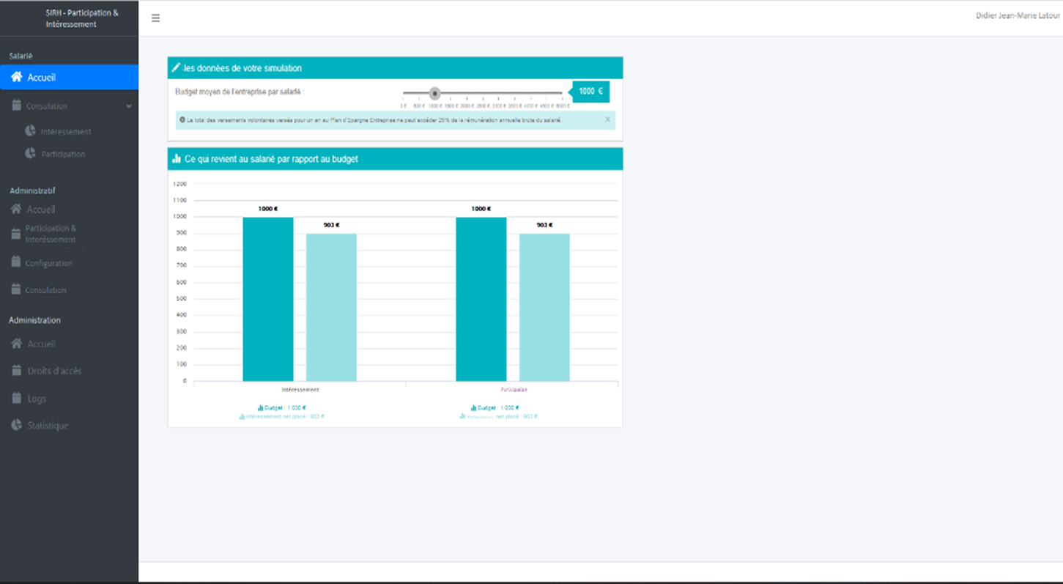Click the Configuration calendar icon
Viewport: 1063px width, 584px height.
(16, 262)
